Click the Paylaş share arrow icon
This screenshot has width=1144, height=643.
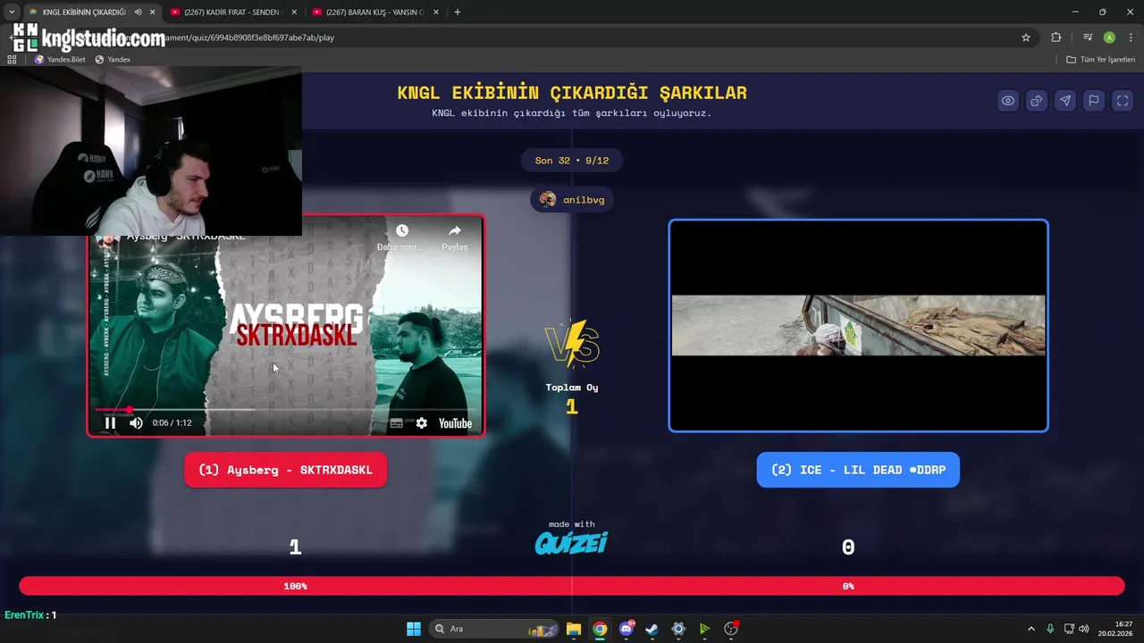point(454,231)
